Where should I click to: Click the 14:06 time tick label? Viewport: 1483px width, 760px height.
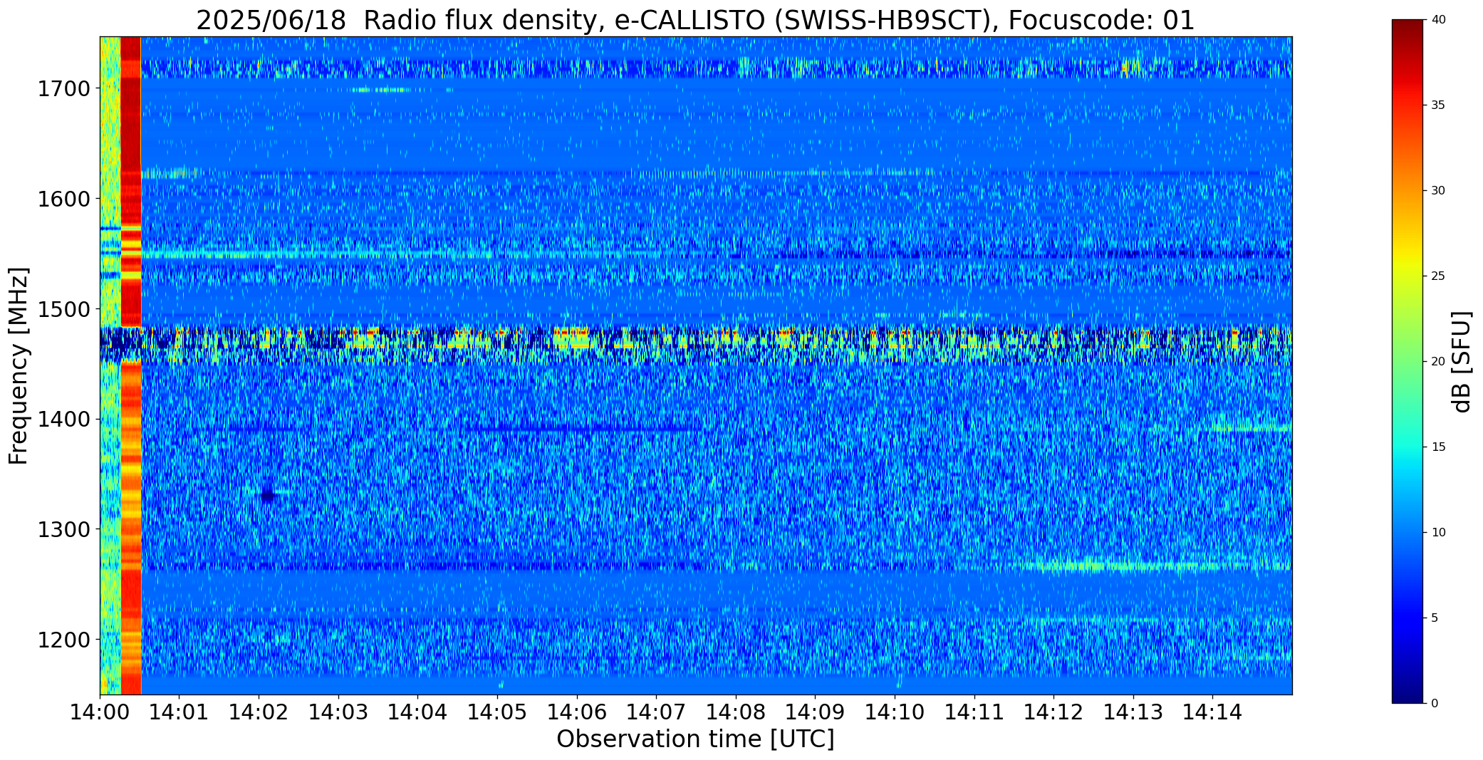point(577,712)
